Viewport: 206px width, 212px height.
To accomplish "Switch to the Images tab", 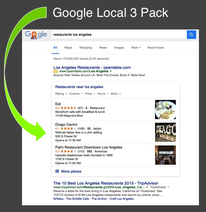I will (119, 48).
